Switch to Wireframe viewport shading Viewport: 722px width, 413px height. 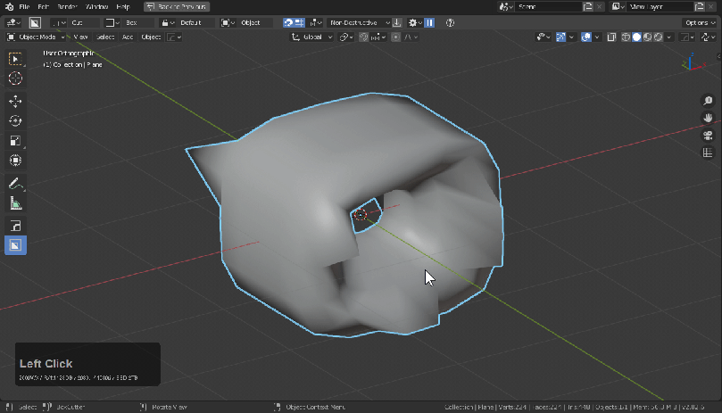click(626, 37)
